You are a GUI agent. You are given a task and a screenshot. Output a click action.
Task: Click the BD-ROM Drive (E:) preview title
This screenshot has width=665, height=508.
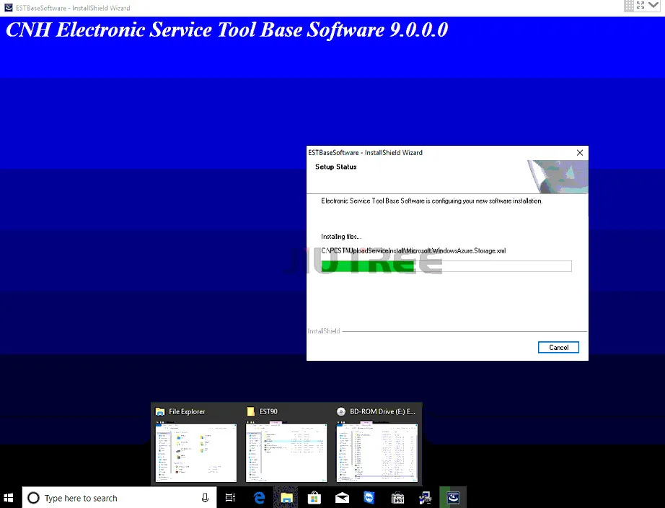pos(382,411)
